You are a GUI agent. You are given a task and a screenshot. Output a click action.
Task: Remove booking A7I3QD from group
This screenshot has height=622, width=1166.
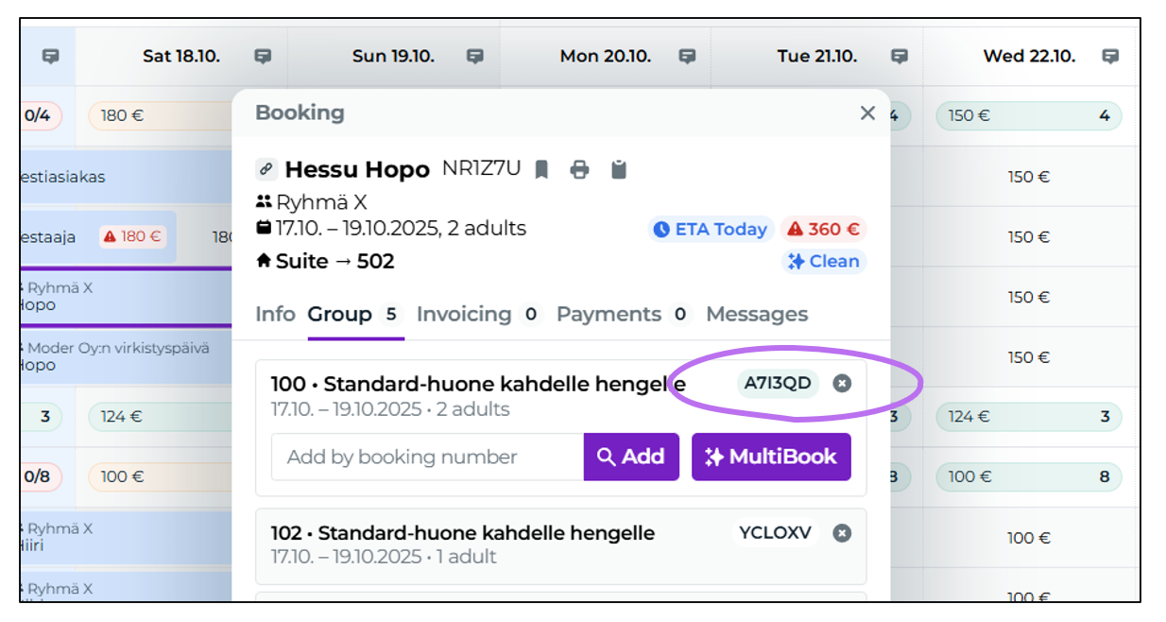842,383
